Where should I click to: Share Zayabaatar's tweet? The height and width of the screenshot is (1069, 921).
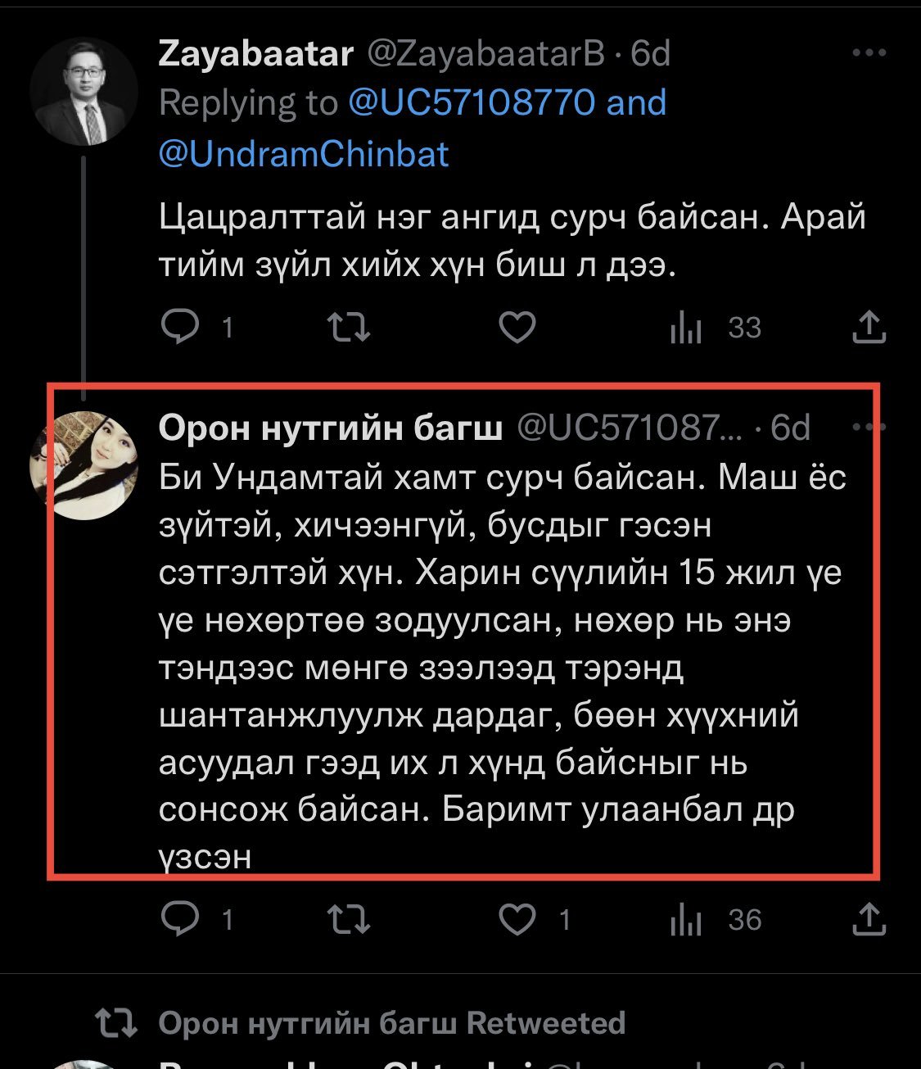[x=869, y=328]
